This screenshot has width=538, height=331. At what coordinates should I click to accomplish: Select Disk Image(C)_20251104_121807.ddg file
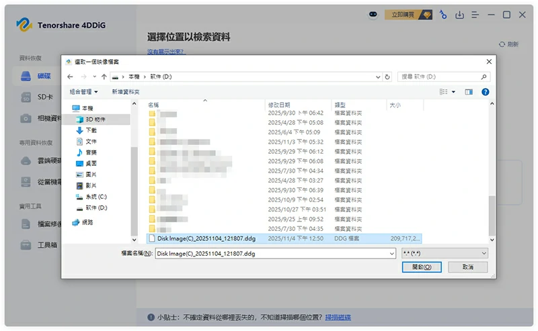pyautogui.click(x=284, y=238)
